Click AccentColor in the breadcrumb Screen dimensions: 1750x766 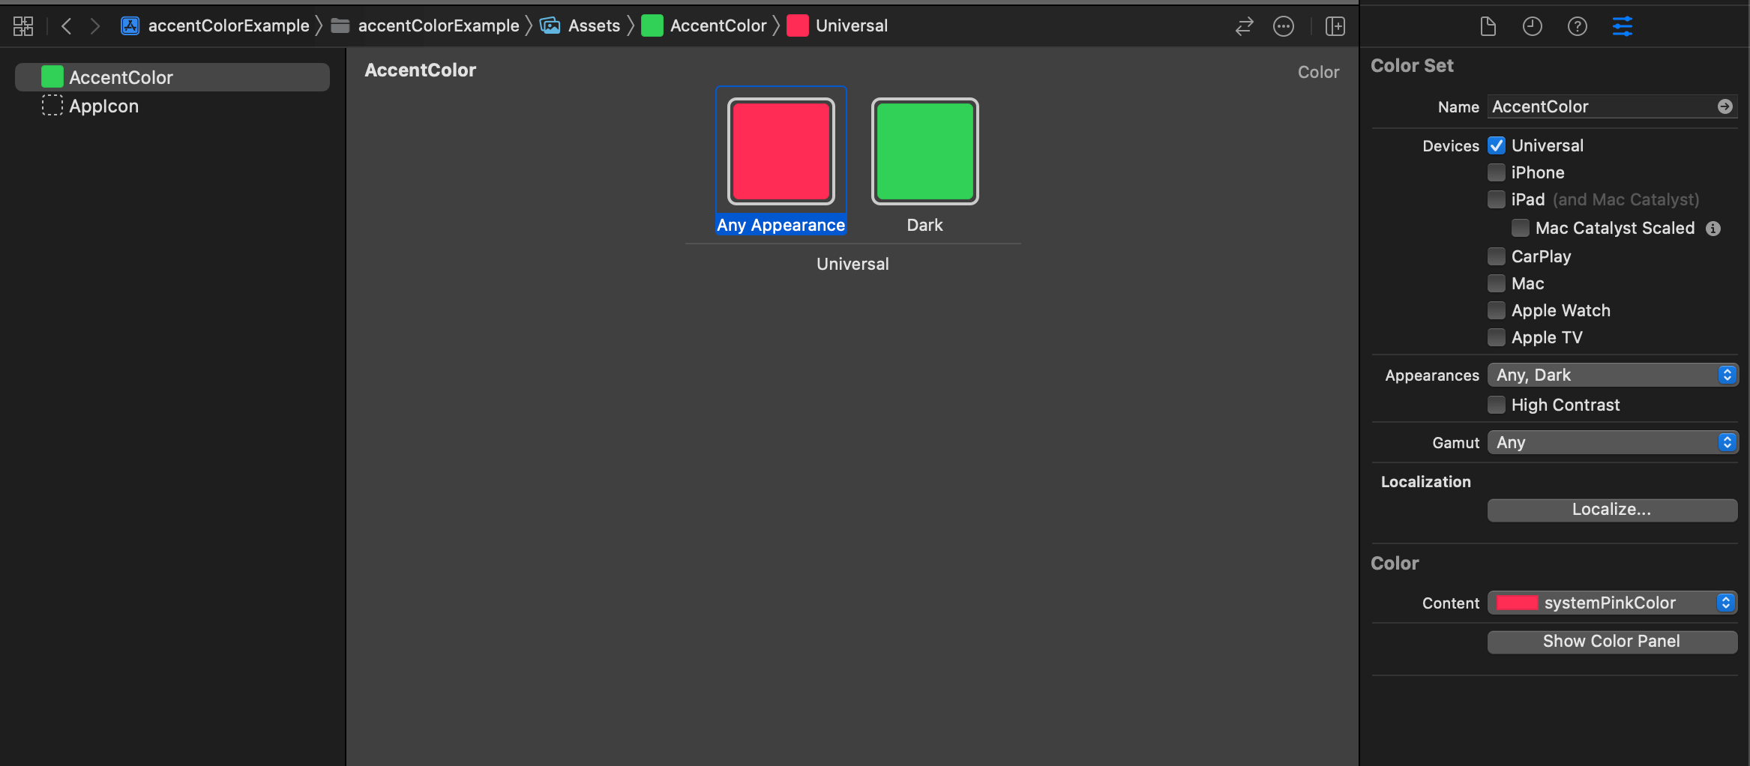click(718, 26)
